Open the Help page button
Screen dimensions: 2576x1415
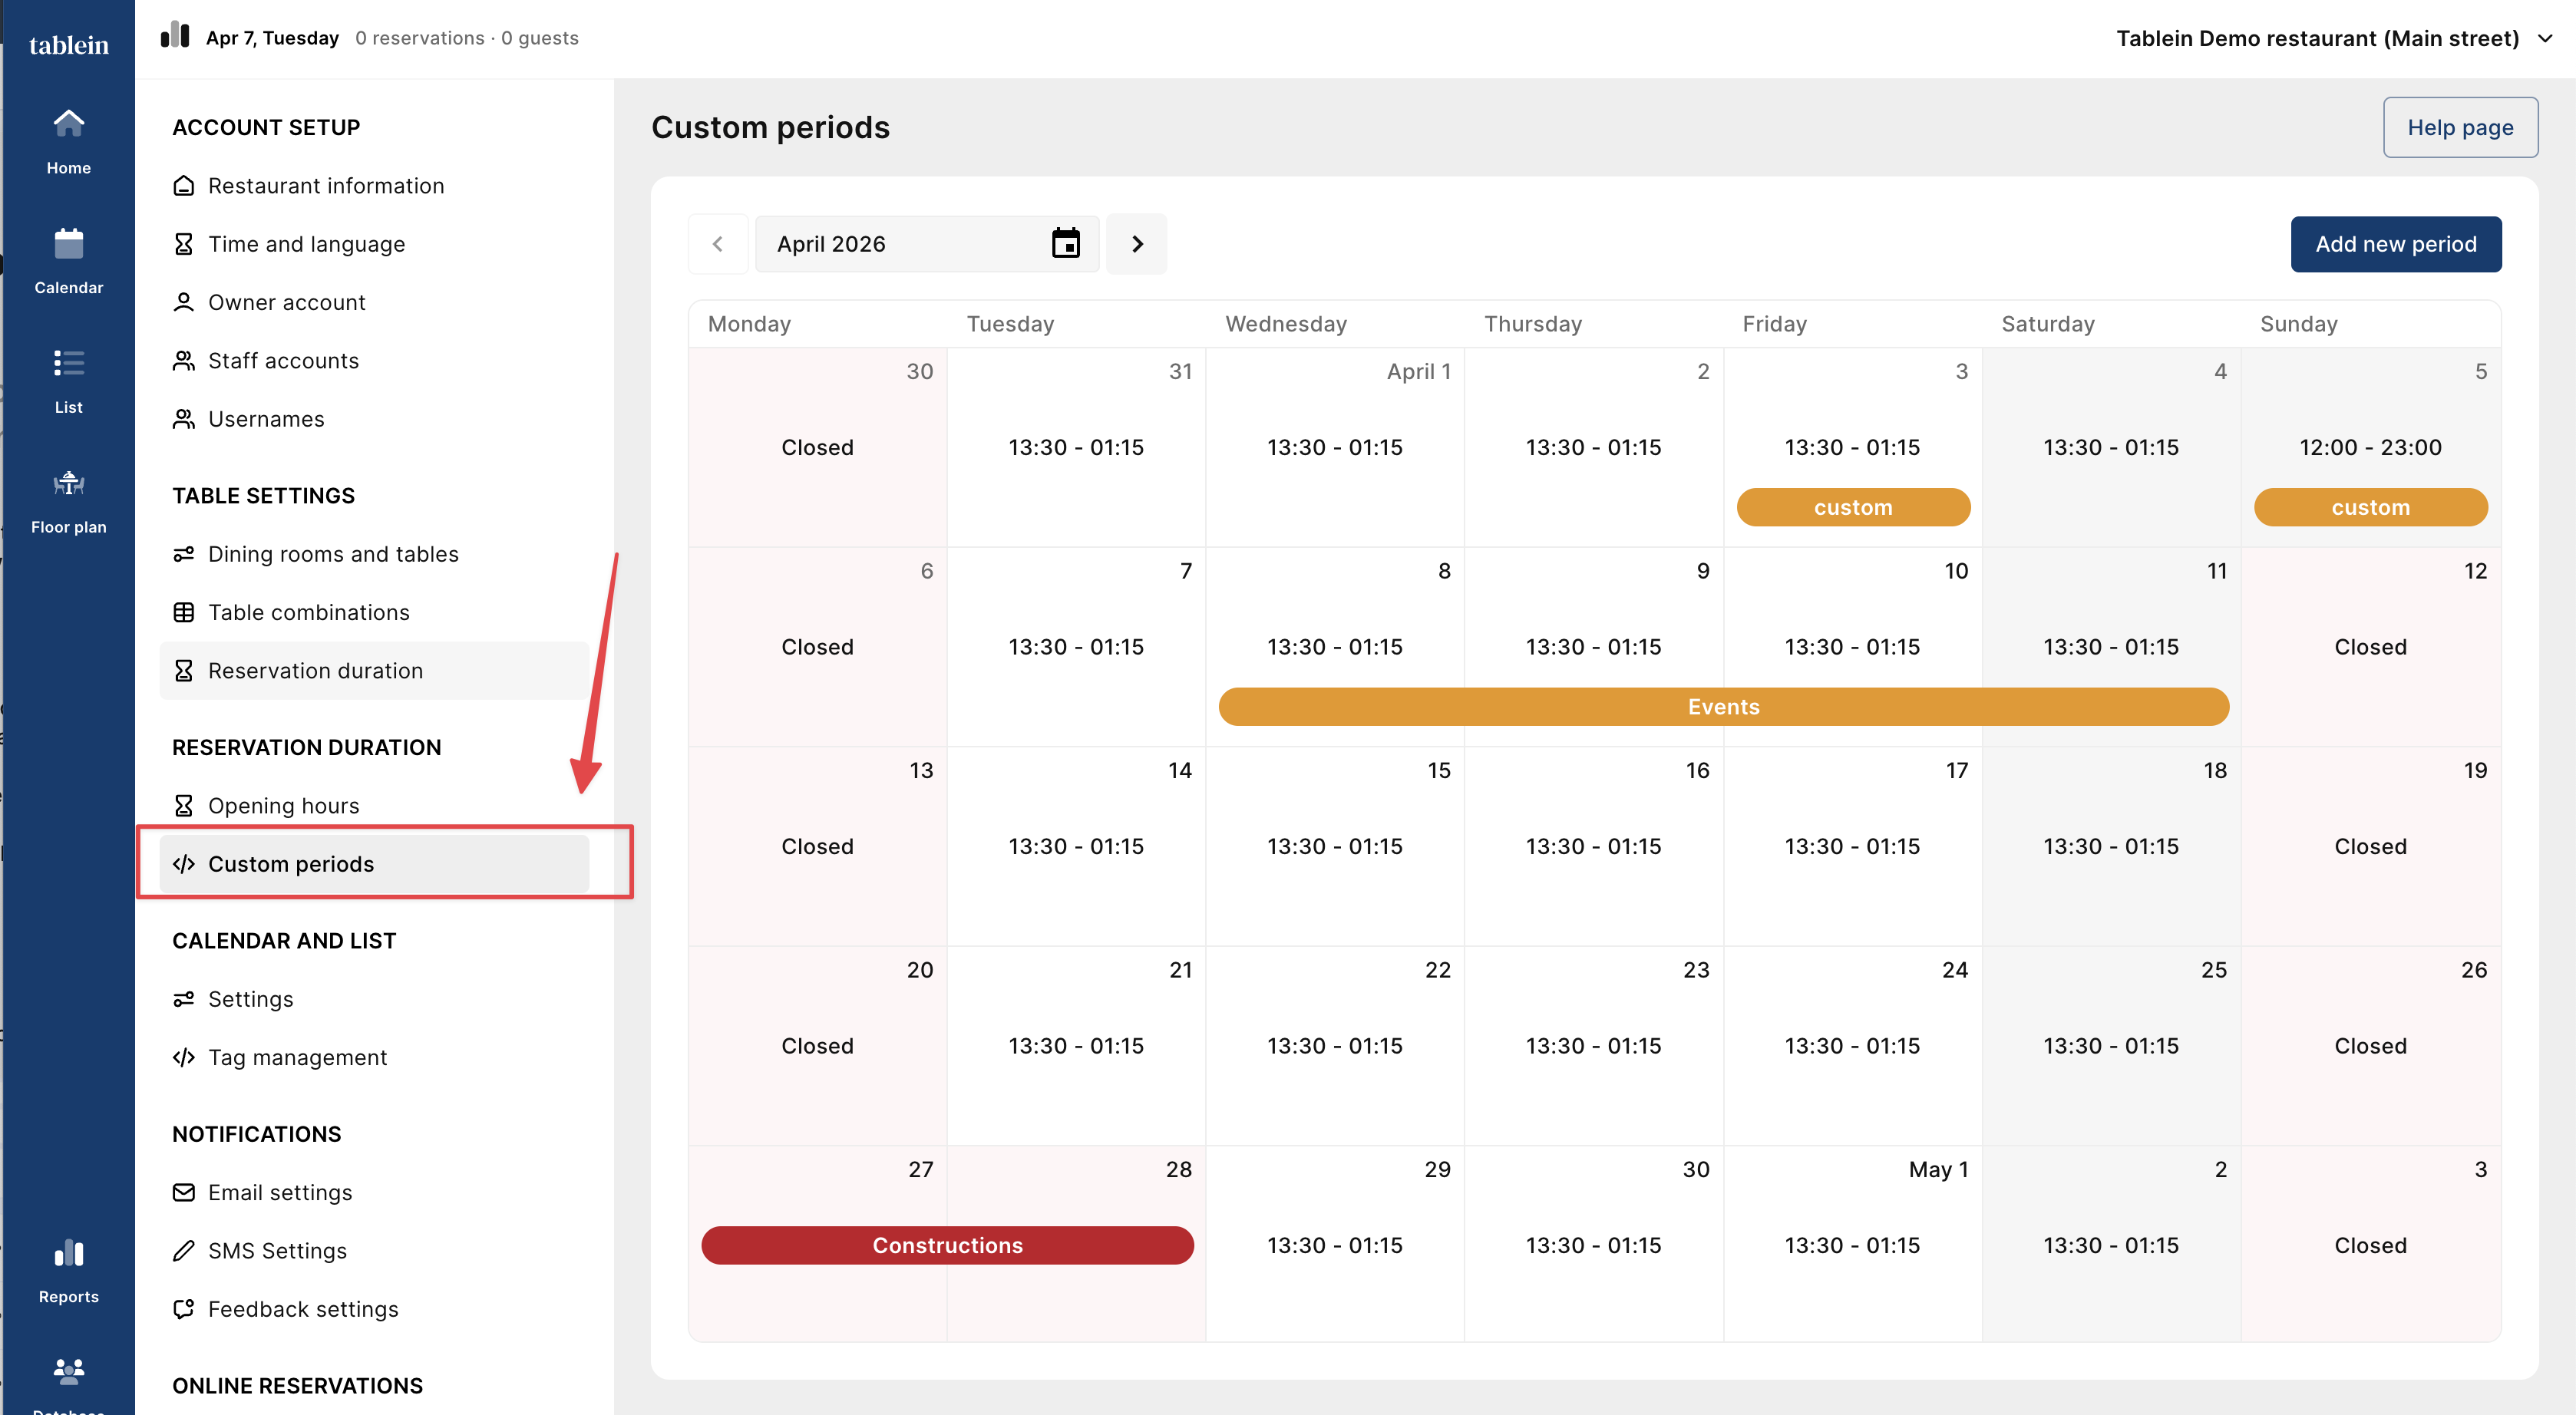tap(2459, 127)
